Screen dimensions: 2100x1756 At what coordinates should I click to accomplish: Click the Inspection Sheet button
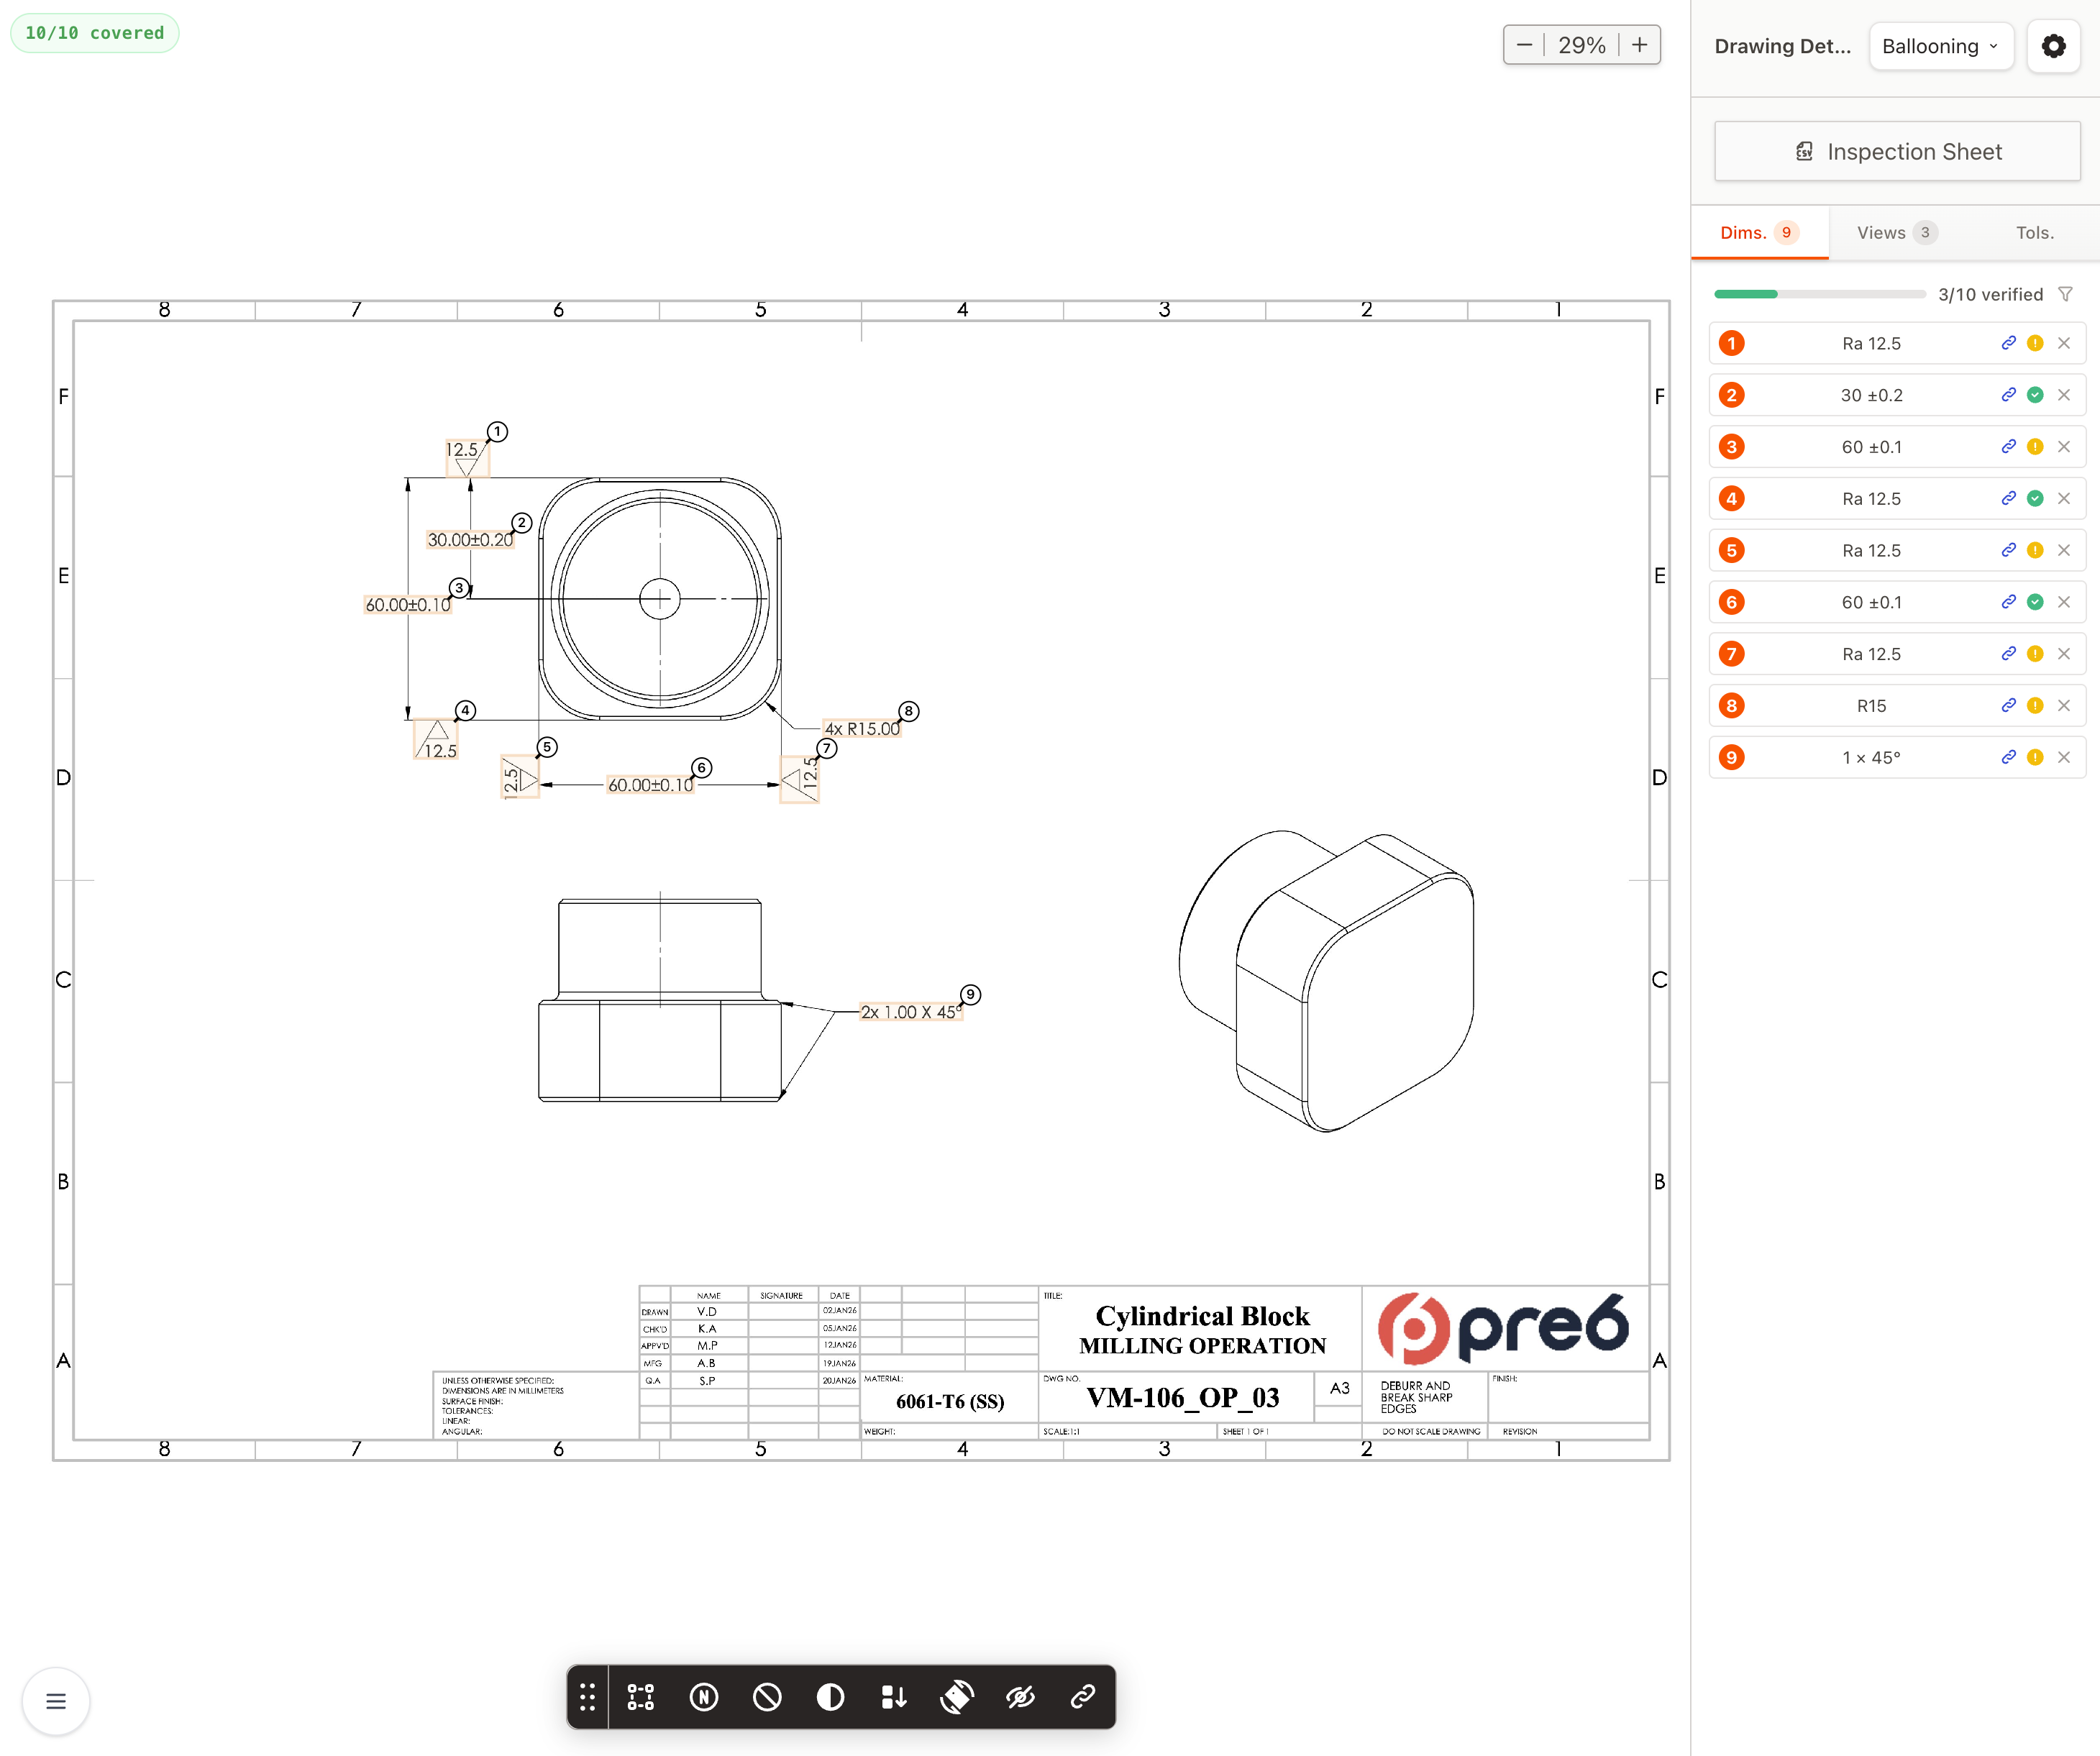coord(1897,152)
